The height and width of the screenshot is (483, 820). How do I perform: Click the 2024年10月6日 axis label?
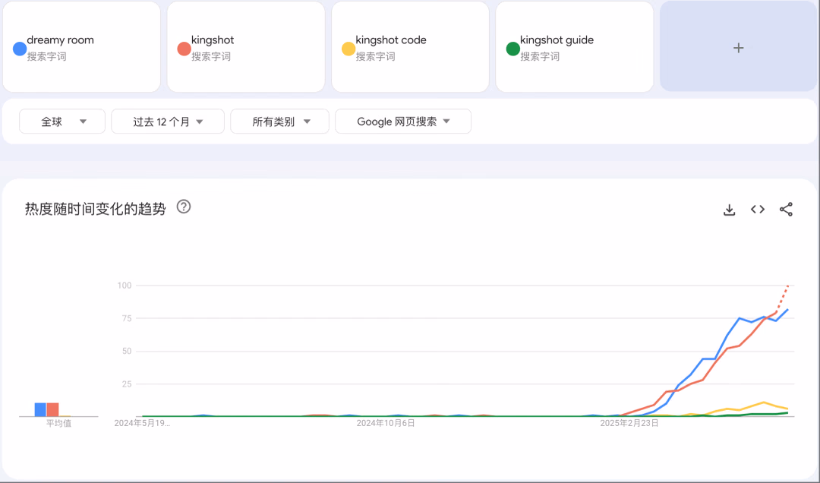tap(386, 423)
